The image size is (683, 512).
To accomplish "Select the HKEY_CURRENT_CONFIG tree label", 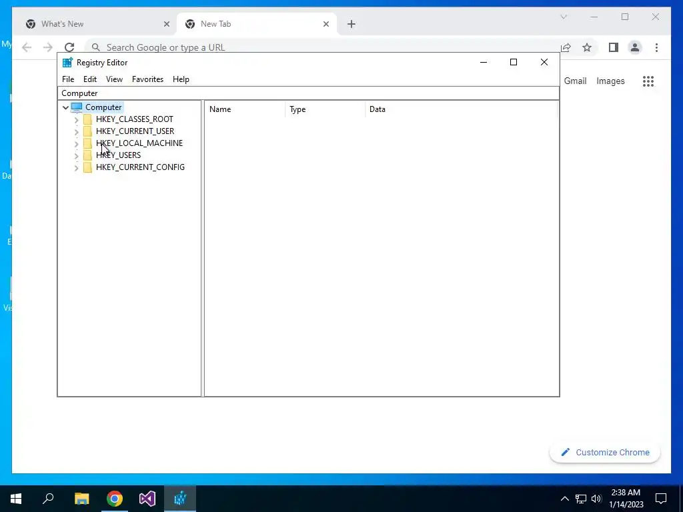I will (140, 167).
